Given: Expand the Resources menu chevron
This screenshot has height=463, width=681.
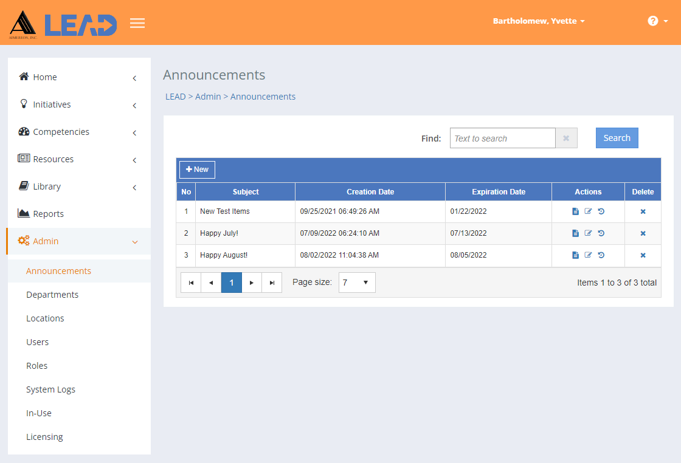Looking at the screenshot, I should pos(134,160).
